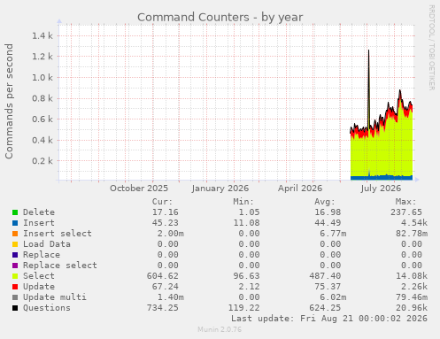The height and width of the screenshot is (339, 440).
Task: Click the purple Replace select legend swatch
Action: tap(15, 266)
